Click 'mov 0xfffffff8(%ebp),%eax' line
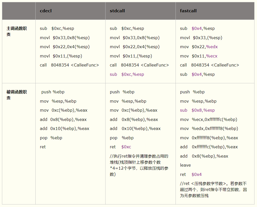The height and width of the screenshot is (207, 257). (x=209, y=138)
